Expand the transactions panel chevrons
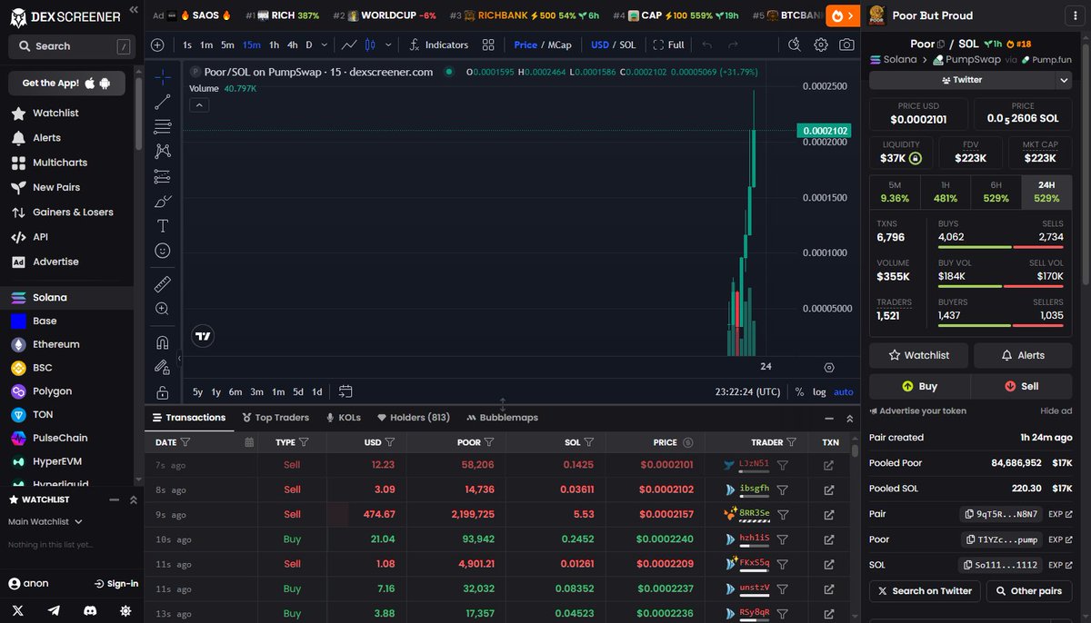 pyautogui.click(x=850, y=418)
